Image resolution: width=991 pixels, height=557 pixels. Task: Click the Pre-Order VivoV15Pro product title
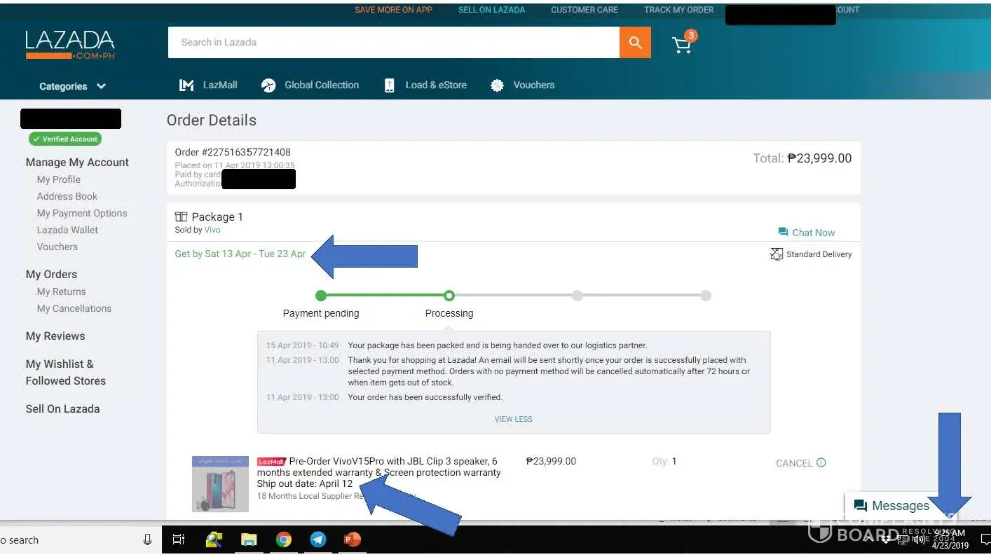[379, 472]
